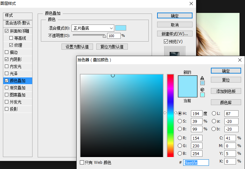Click the 复位为默认值 button
Viewport: 245px width, 169px height.
pyautogui.click(x=112, y=47)
